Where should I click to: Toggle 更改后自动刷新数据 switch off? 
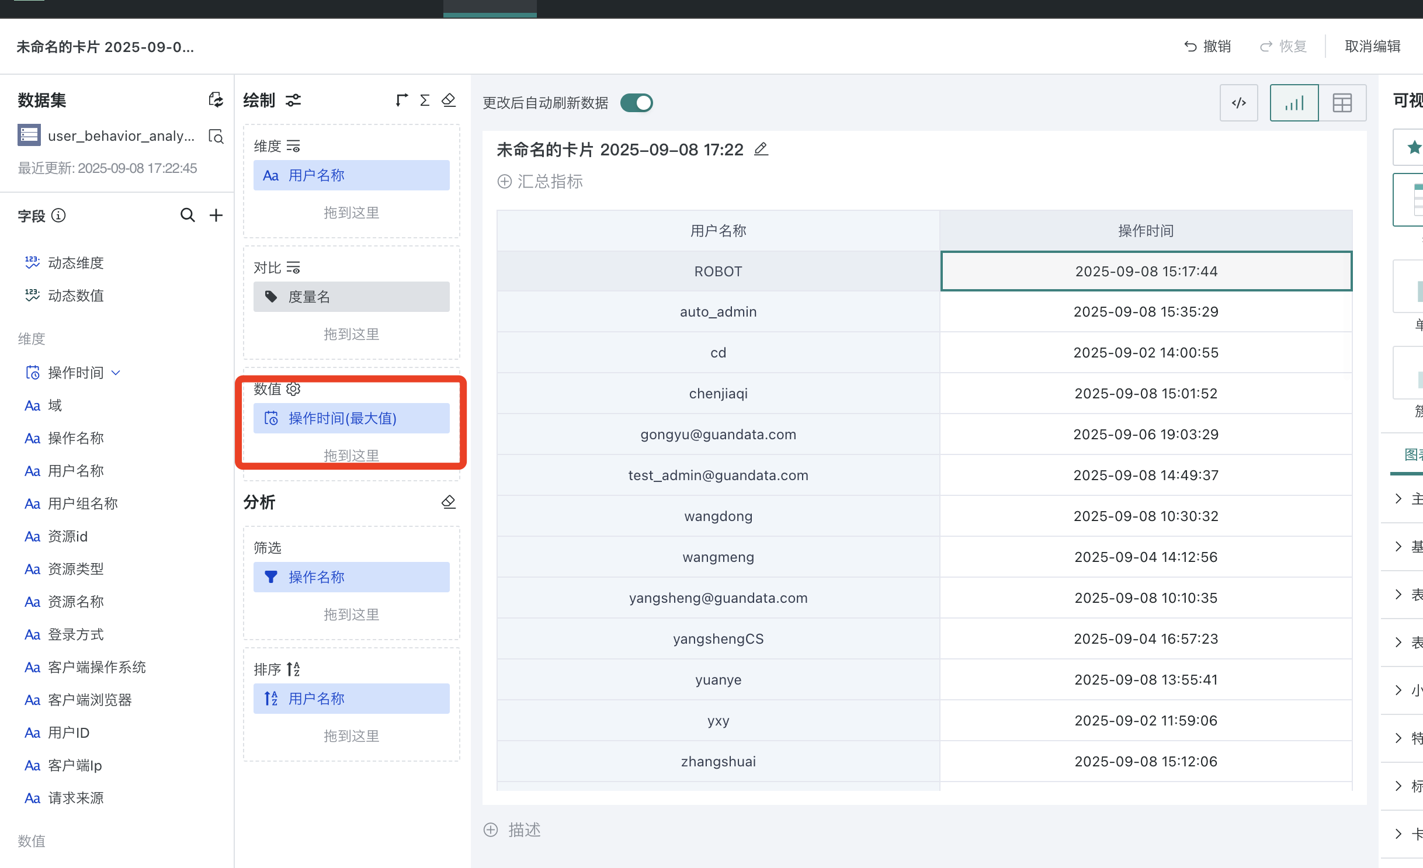pyautogui.click(x=637, y=103)
